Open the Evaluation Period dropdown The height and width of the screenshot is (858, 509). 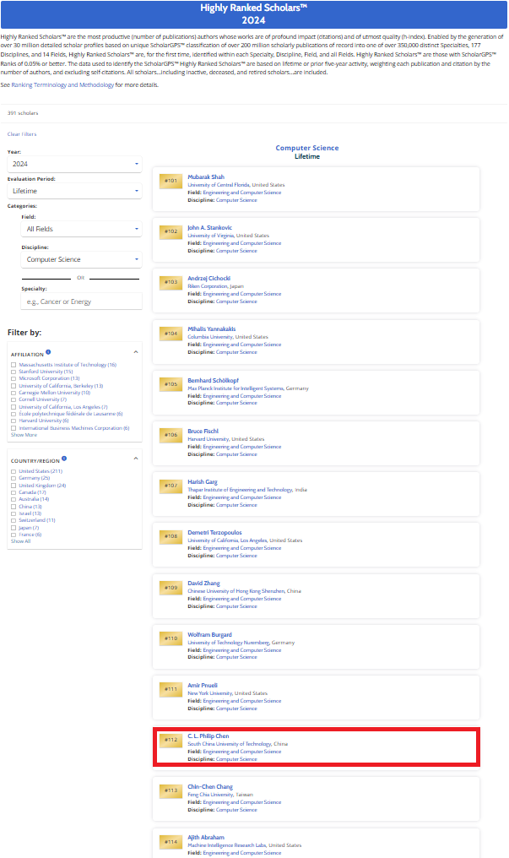[74, 192]
